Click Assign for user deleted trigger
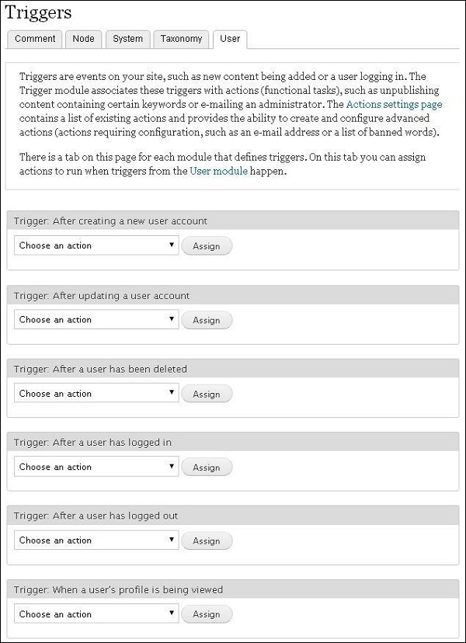This screenshot has width=466, height=643. [x=206, y=394]
